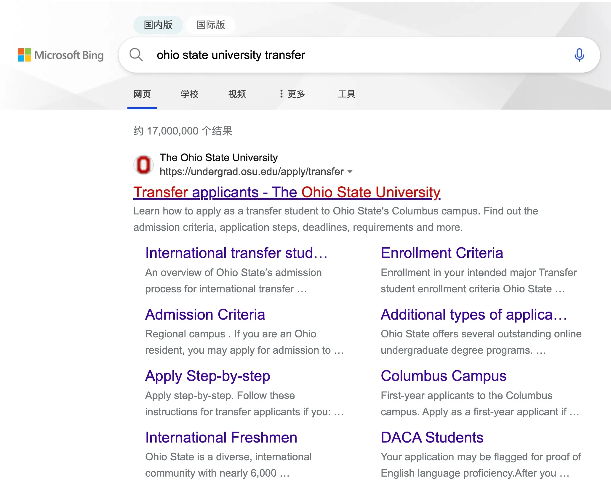Image resolution: width=611 pixels, height=500 pixels.
Task: Click 'Enrollment in your intended major' snippet
Action: (479, 281)
